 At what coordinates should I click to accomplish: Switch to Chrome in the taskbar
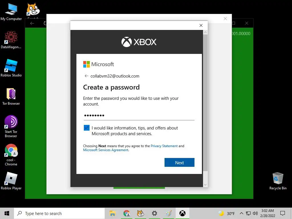pyautogui.click(x=127, y=213)
